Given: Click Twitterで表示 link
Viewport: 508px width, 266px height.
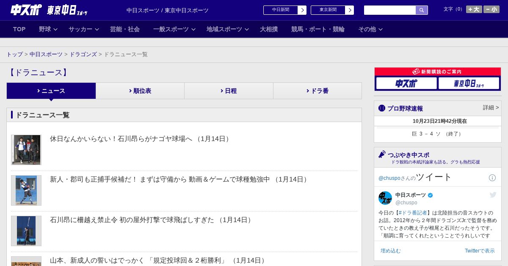Looking at the screenshot, I should [480, 251].
